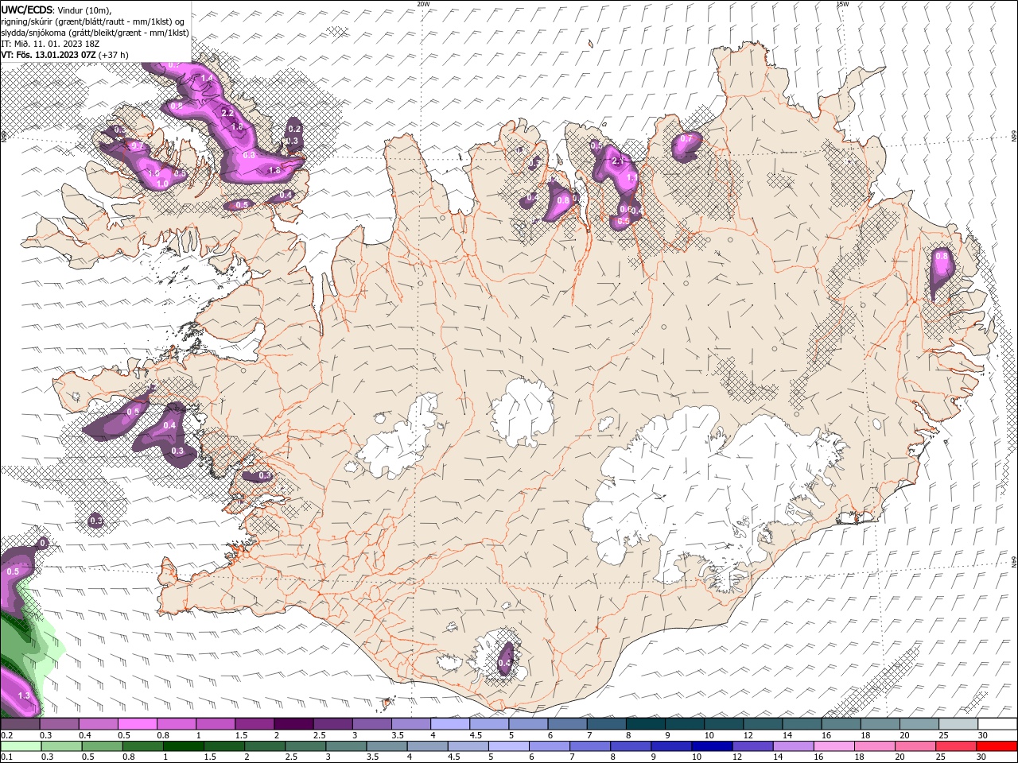This screenshot has height=763, width=1018.
Task: Pick the grey-teal 20 swatch in the top legend row
Action: pos(919,724)
